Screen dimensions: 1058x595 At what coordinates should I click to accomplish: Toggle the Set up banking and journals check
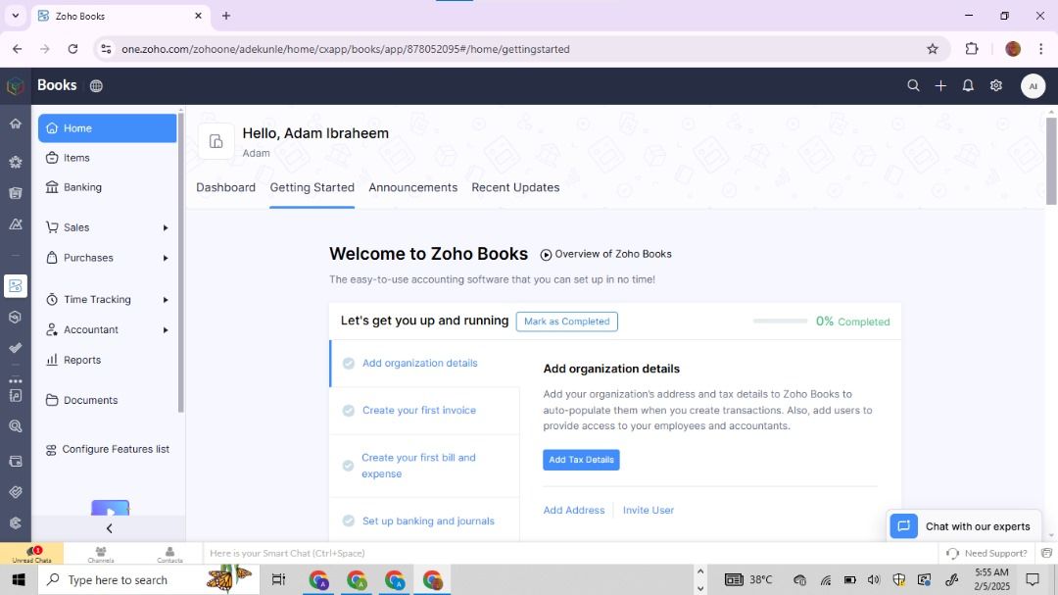[x=348, y=521]
